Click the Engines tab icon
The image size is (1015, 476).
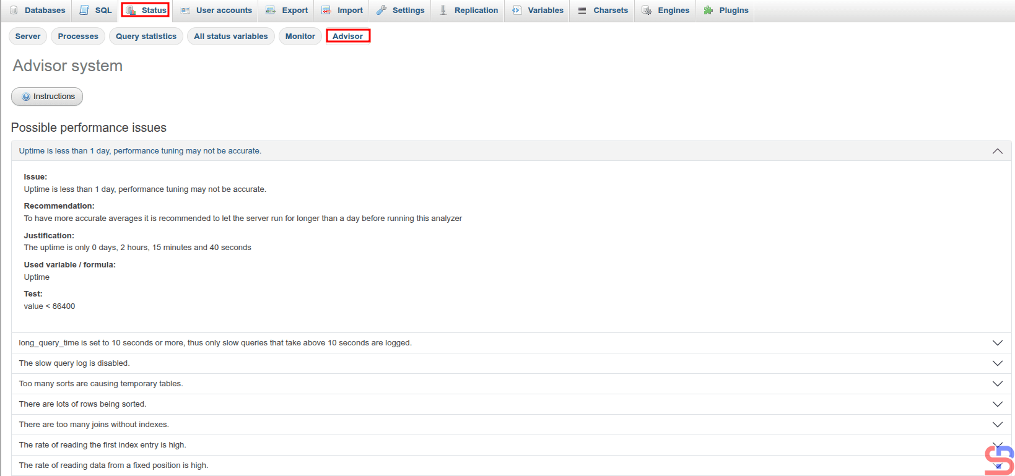(x=647, y=11)
